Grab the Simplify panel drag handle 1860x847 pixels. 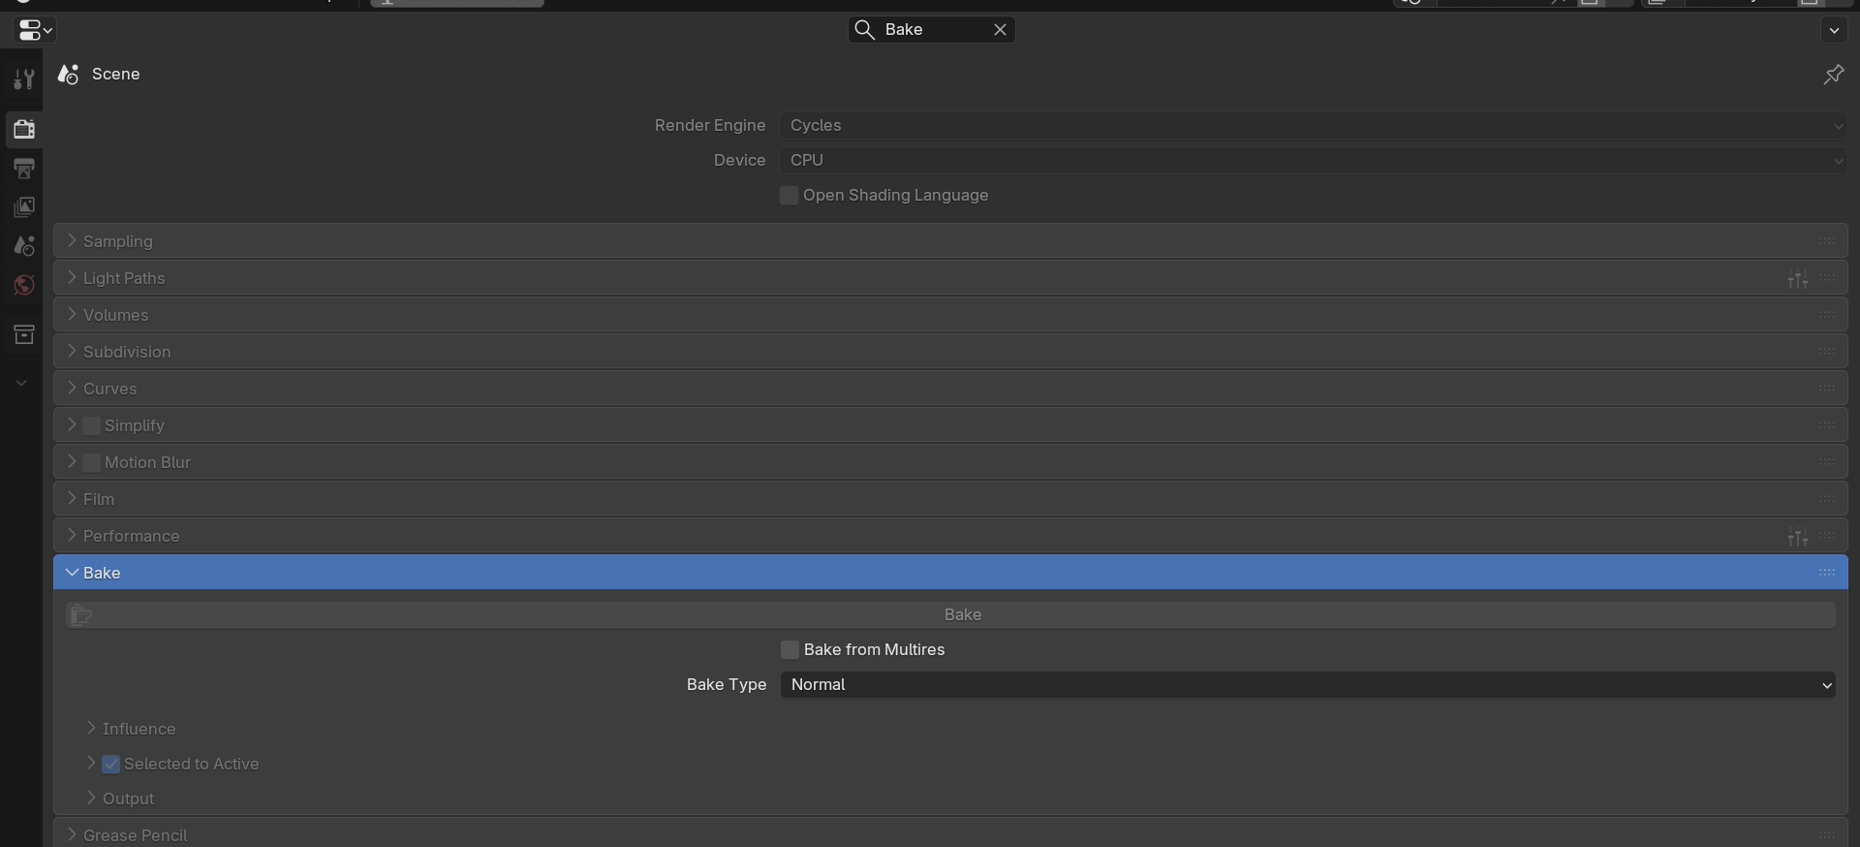(1827, 425)
